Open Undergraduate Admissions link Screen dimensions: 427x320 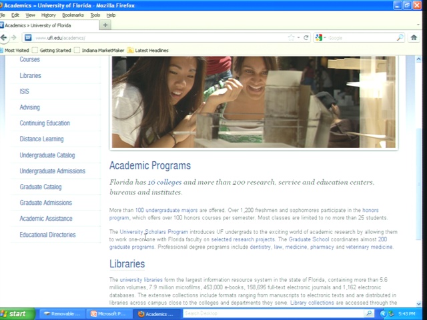click(52, 171)
